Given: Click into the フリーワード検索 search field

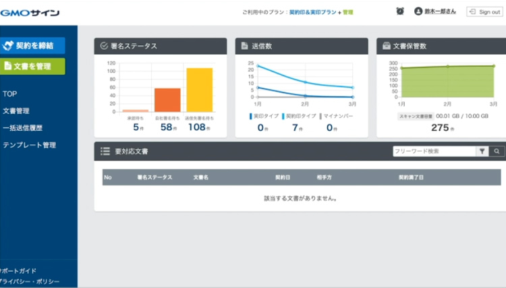Looking at the screenshot, I should coord(433,152).
